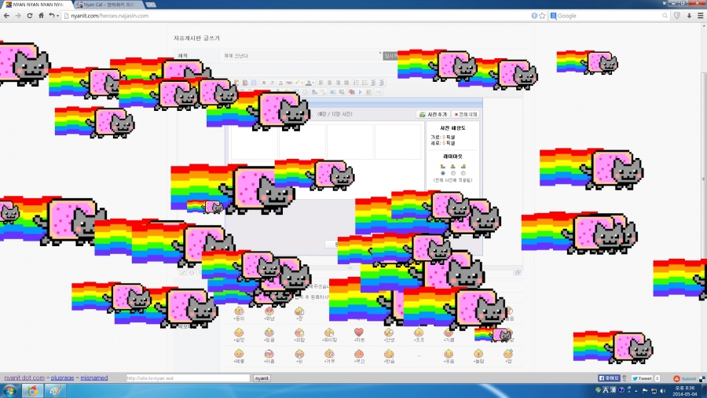This screenshot has width=707, height=398.
Task: Click the 사진추가 add photo button
Action: pos(434,115)
